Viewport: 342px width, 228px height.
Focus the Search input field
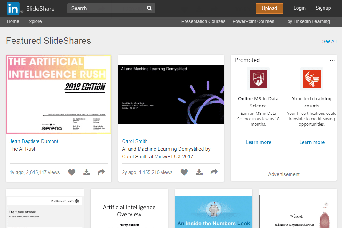coord(106,8)
